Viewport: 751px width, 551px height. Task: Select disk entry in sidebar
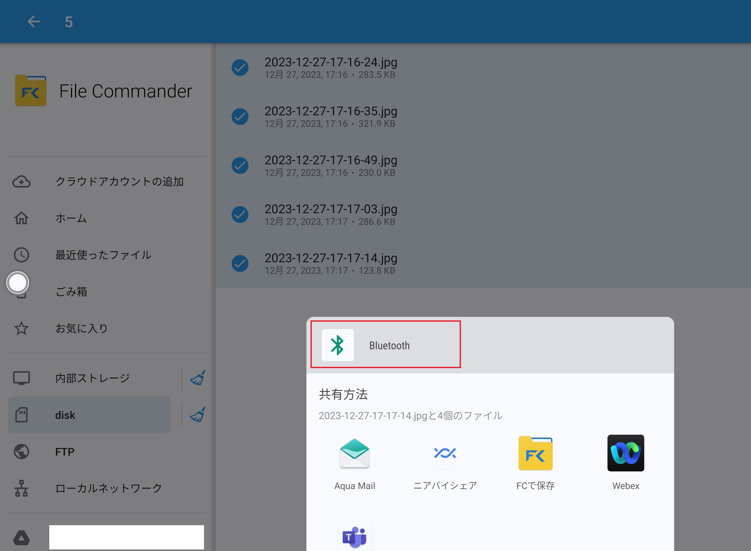pyautogui.click(x=89, y=415)
